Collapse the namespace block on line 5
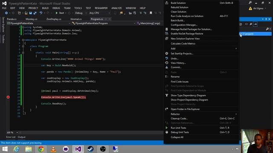273x153 pixels. [x=23, y=40]
